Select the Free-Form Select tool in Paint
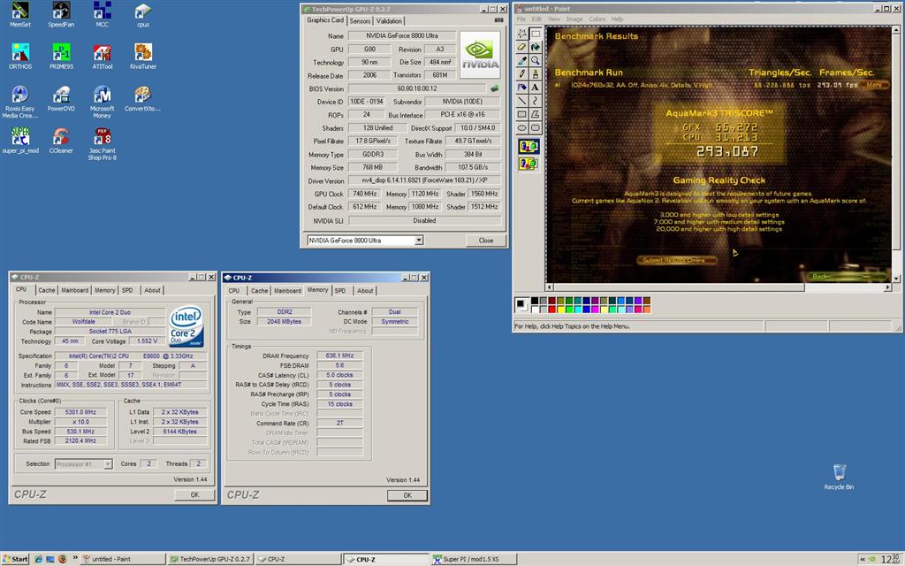905x566 pixels. click(x=521, y=34)
